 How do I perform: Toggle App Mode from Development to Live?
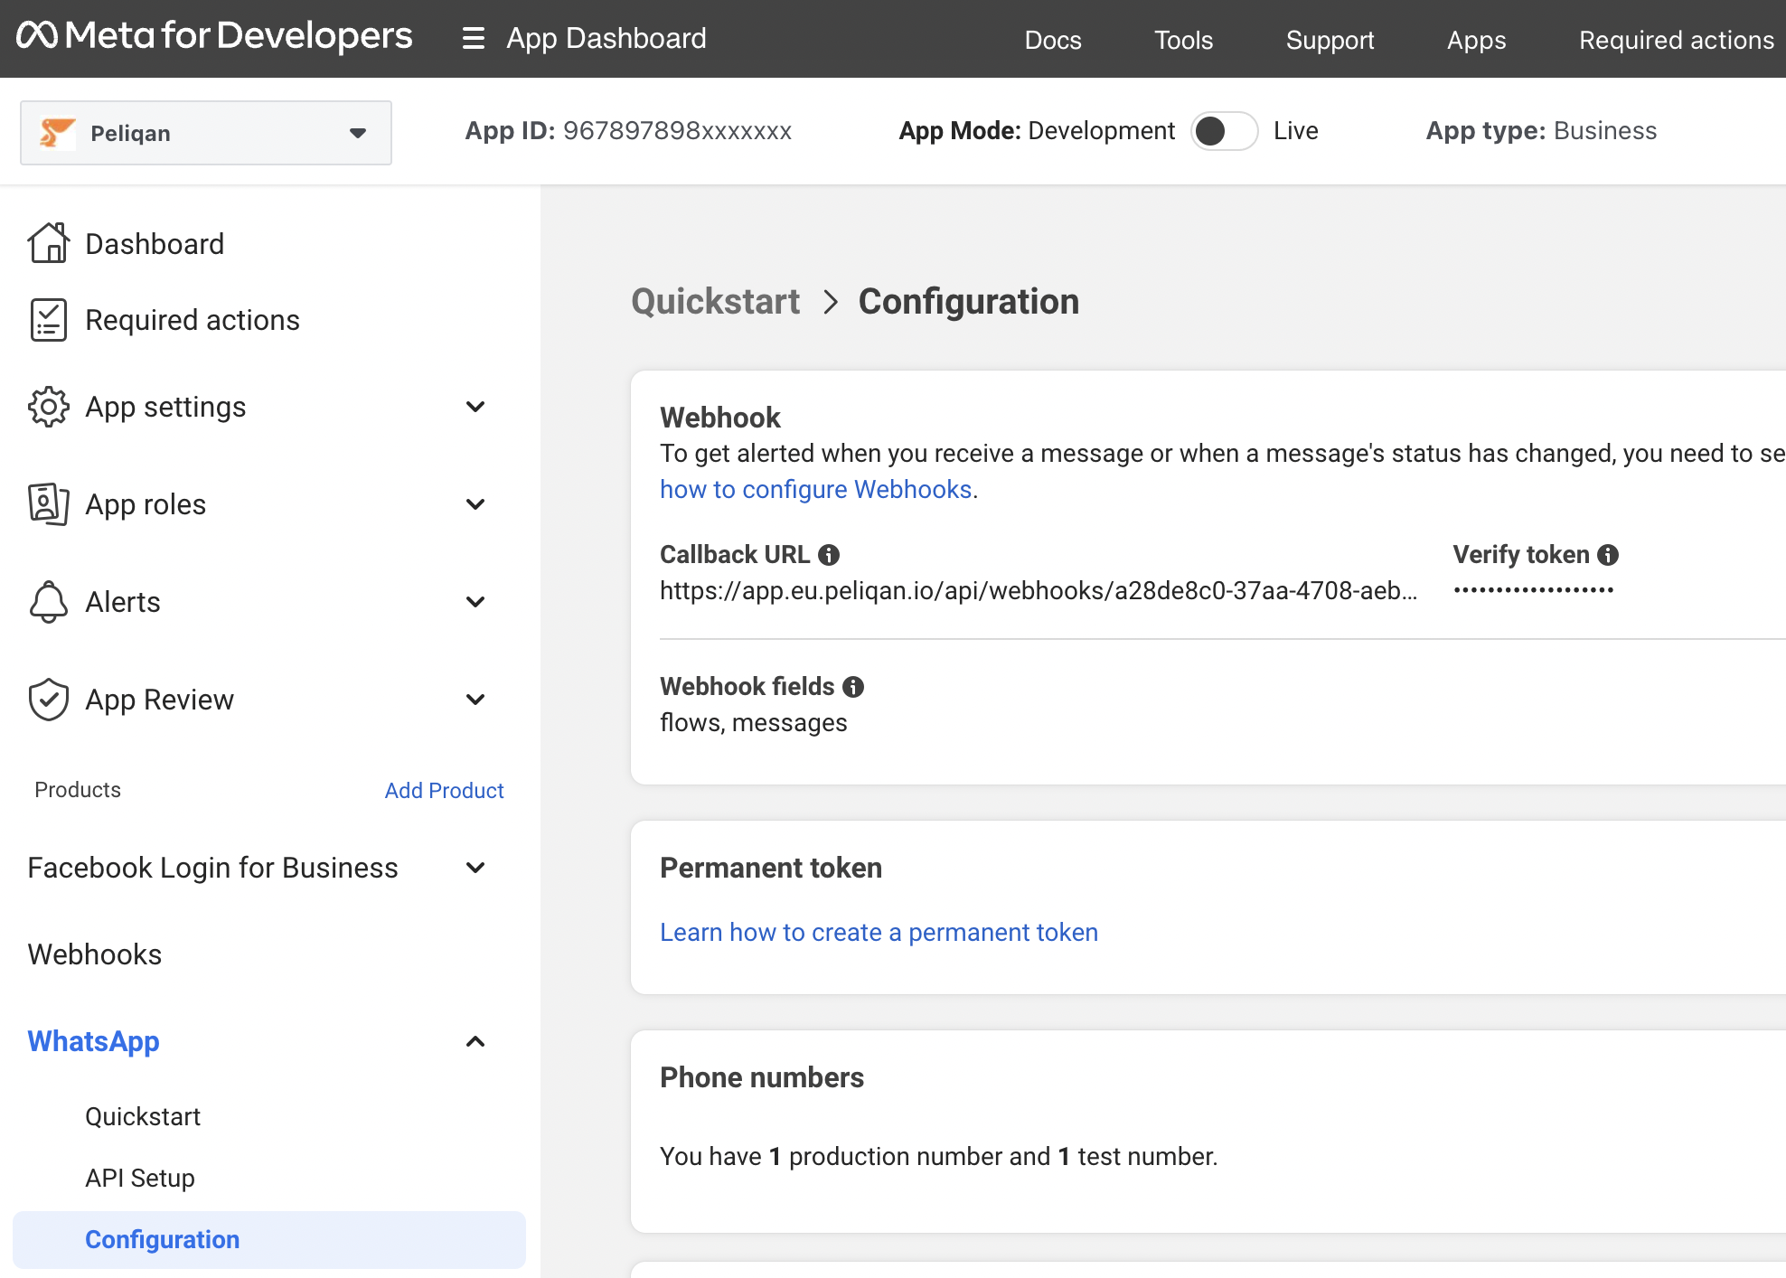point(1224,131)
